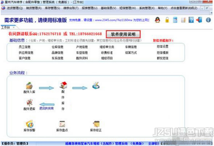The height and width of the screenshot is (146, 214).
Task: Click the 业务流程 section heading
Action: point(18,73)
